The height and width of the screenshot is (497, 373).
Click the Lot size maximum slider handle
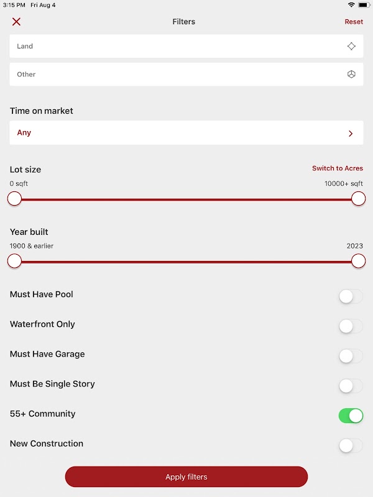click(358, 199)
